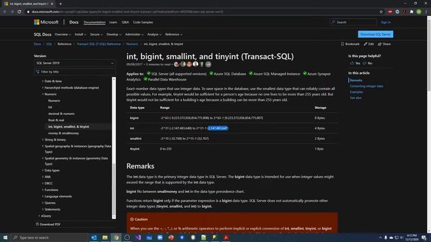The height and width of the screenshot is (242, 431).
Task: Click the Docs search field
Action: point(353,22)
